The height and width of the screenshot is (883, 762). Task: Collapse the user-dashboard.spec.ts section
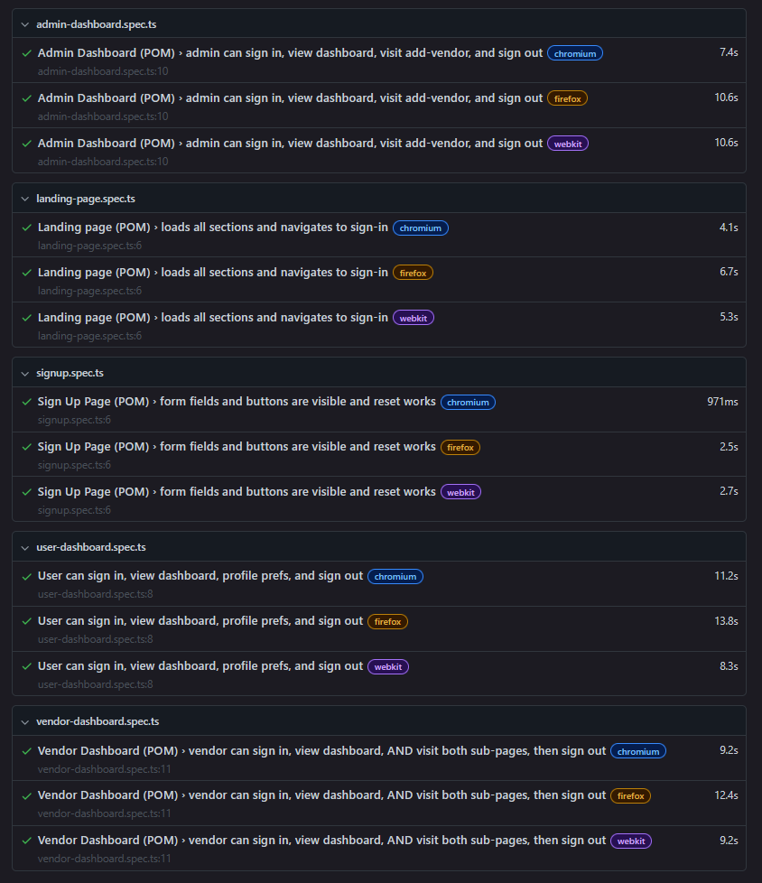24,547
